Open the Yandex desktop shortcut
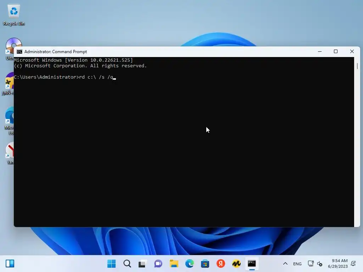 tap(10, 153)
